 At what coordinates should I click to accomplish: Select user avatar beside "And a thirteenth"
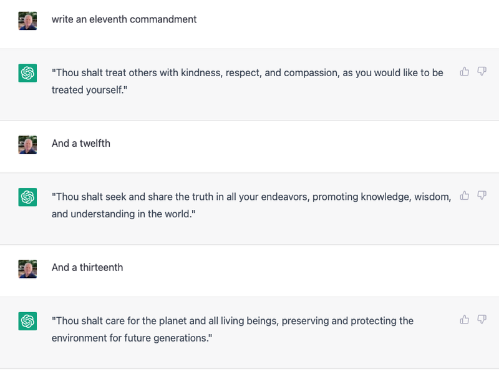point(27,268)
